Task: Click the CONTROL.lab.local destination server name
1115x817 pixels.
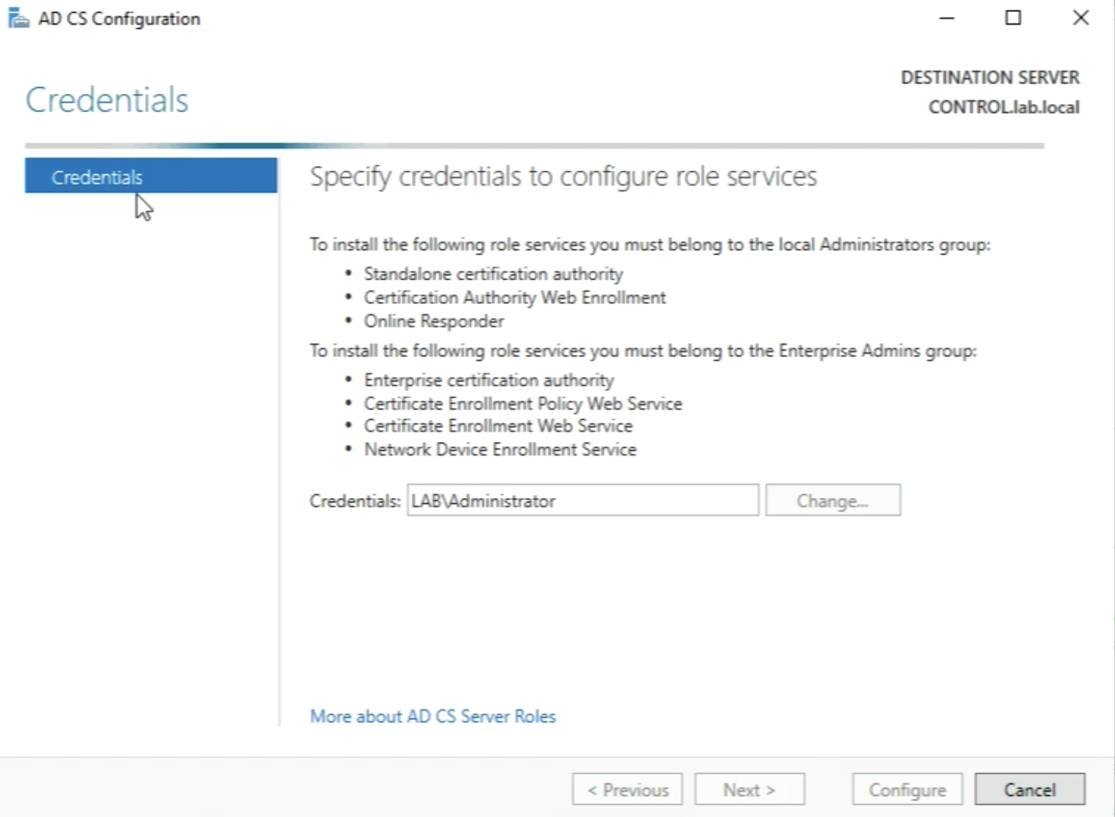Action: click(1003, 108)
